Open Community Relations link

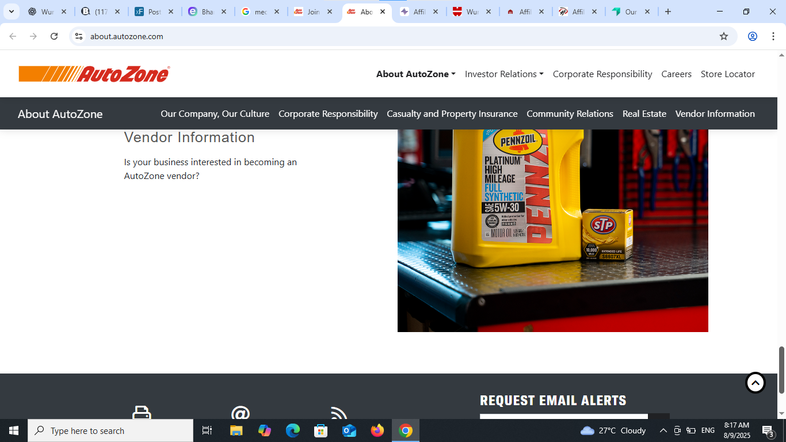click(x=570, y=114)
